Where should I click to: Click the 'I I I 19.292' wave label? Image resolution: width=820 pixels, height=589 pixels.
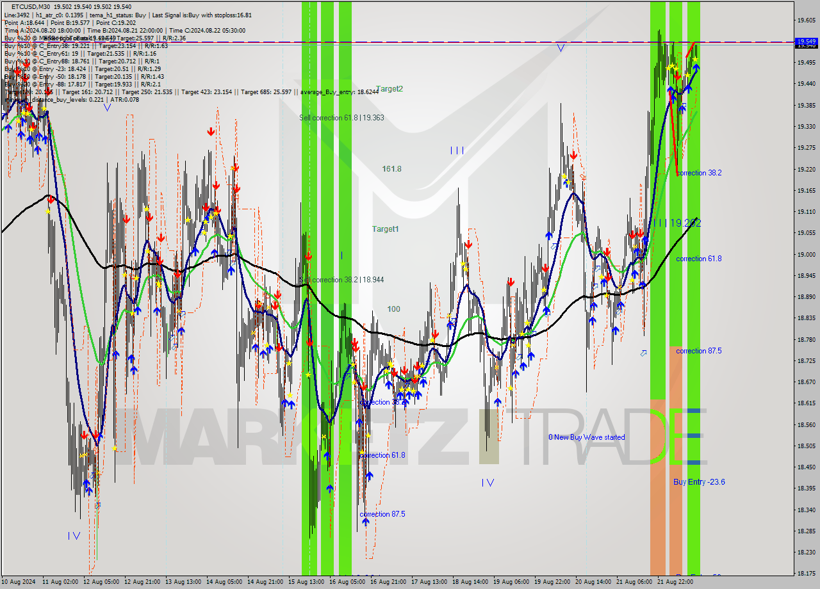point(677,223)
